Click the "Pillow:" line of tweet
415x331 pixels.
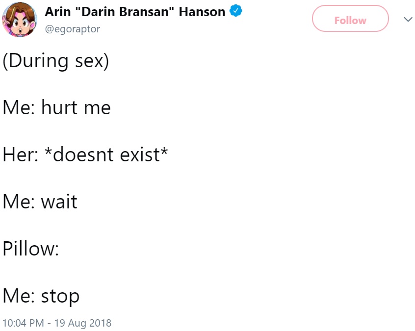31,249
